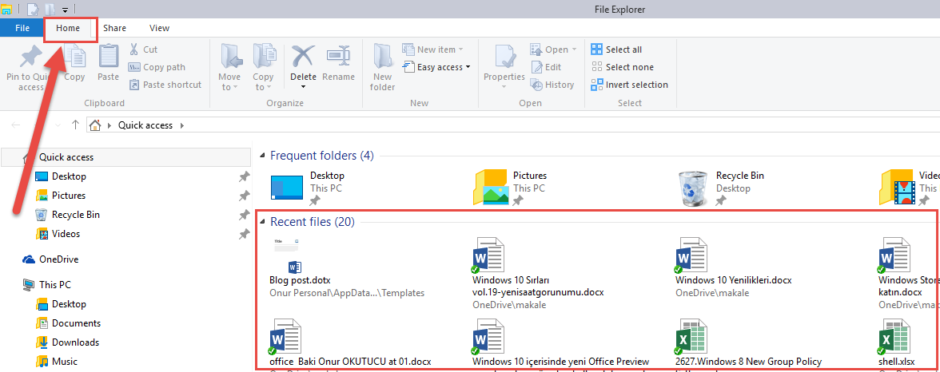The height and width of the screenshot is (372, 940).
Task: Click the pin icon beside sidebar Recycle Bin
Action: 244,215
